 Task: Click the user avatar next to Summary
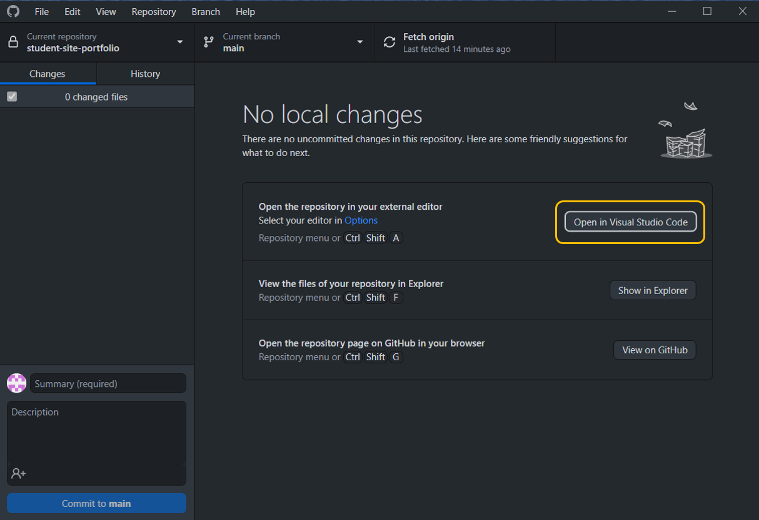[x=17, y=383]
